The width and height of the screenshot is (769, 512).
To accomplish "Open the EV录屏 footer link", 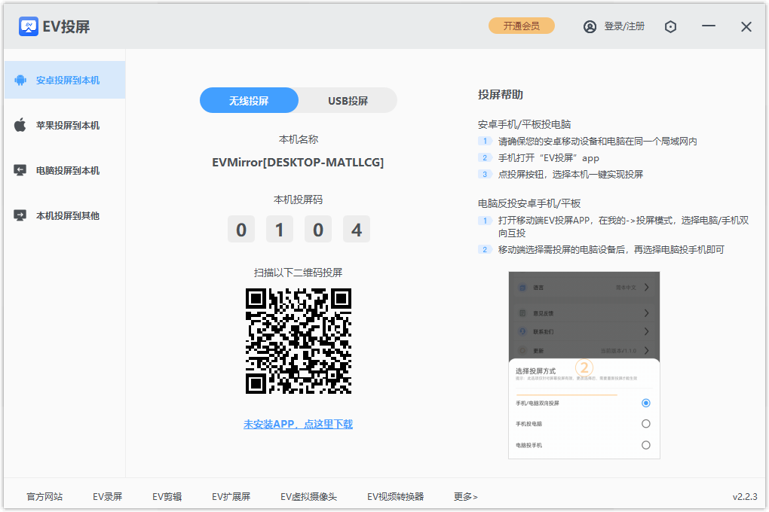I will [x=107, y=496].
